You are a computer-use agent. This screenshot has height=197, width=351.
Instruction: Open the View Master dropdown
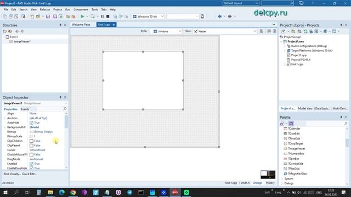coord(225,31)
